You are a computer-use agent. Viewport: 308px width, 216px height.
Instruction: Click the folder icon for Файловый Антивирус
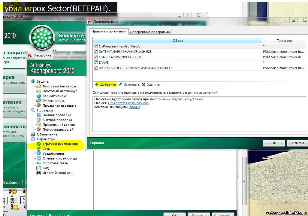coord(39,86)
